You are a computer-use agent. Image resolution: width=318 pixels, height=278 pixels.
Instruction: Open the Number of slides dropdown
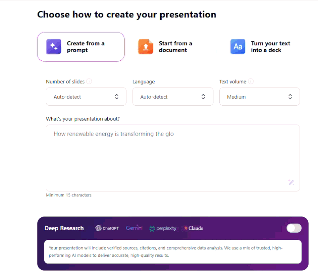click(x=86, y=97)
